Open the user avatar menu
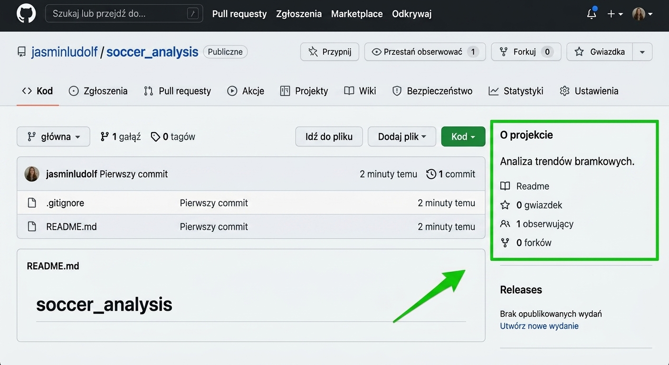This screenshot has height=365, width=669. 642,14
